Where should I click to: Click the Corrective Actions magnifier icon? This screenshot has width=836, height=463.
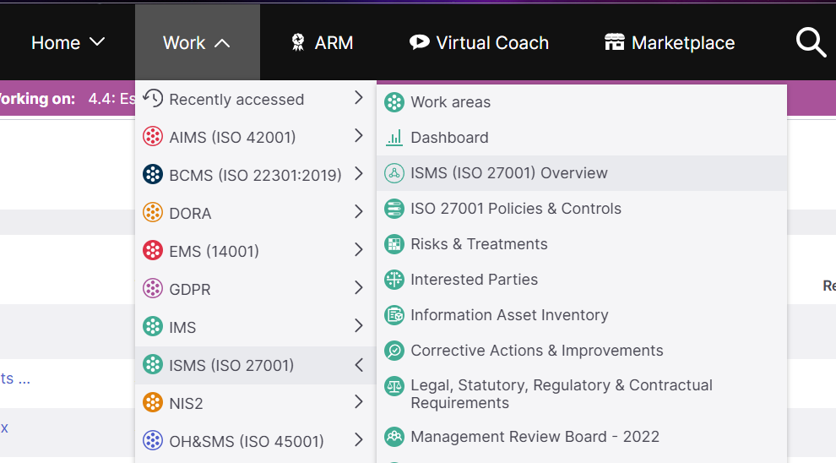point(394,351)
